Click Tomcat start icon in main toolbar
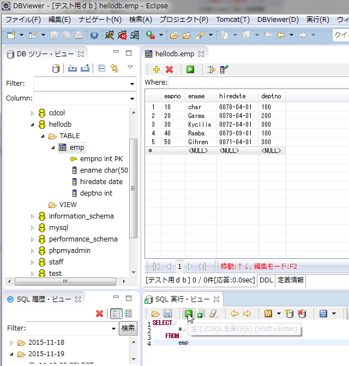Image resolution: width=349 pixels, height=366 pixels. pos(110,35)
